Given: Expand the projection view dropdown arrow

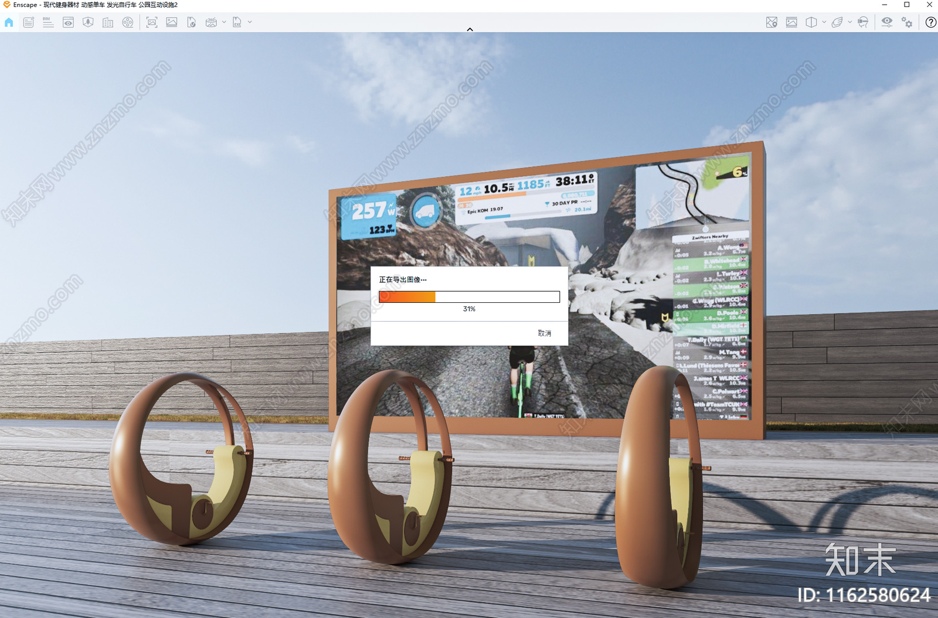Looking at the screenshot, I should pyautogui.click(x=824, y=22).
